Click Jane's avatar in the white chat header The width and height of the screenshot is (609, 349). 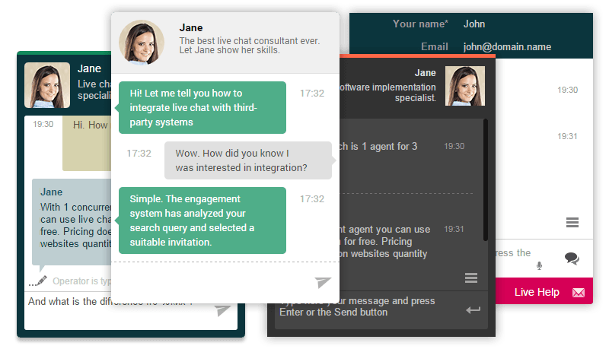pyautogui.click(x=142, y=43)
